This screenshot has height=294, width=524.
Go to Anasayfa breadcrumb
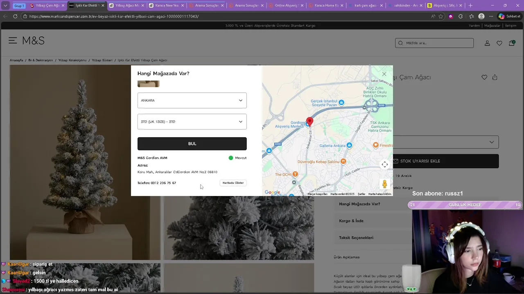[16, 60]
